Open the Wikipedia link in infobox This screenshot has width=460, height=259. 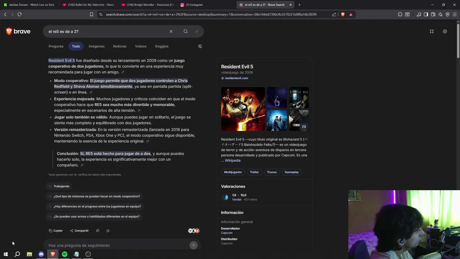233,160
